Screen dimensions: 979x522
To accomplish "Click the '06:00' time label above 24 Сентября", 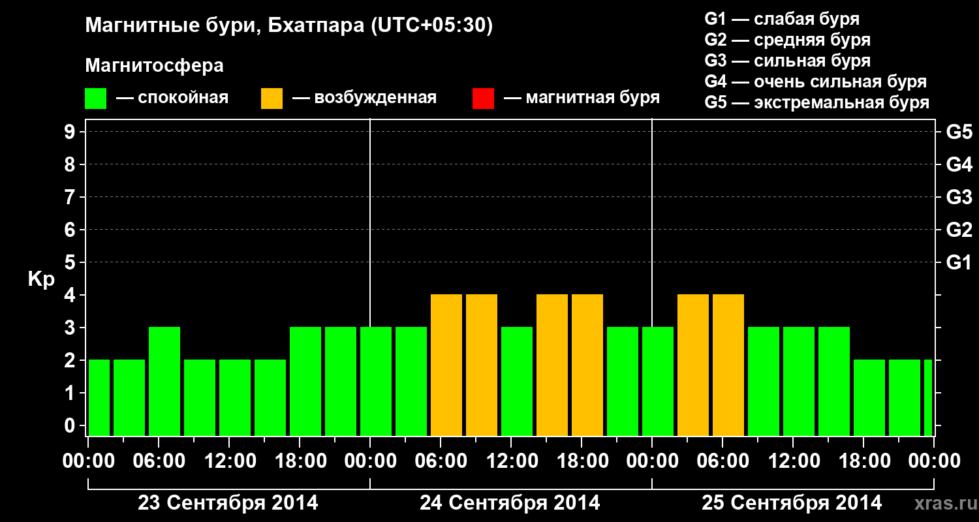I will (441, 461).
